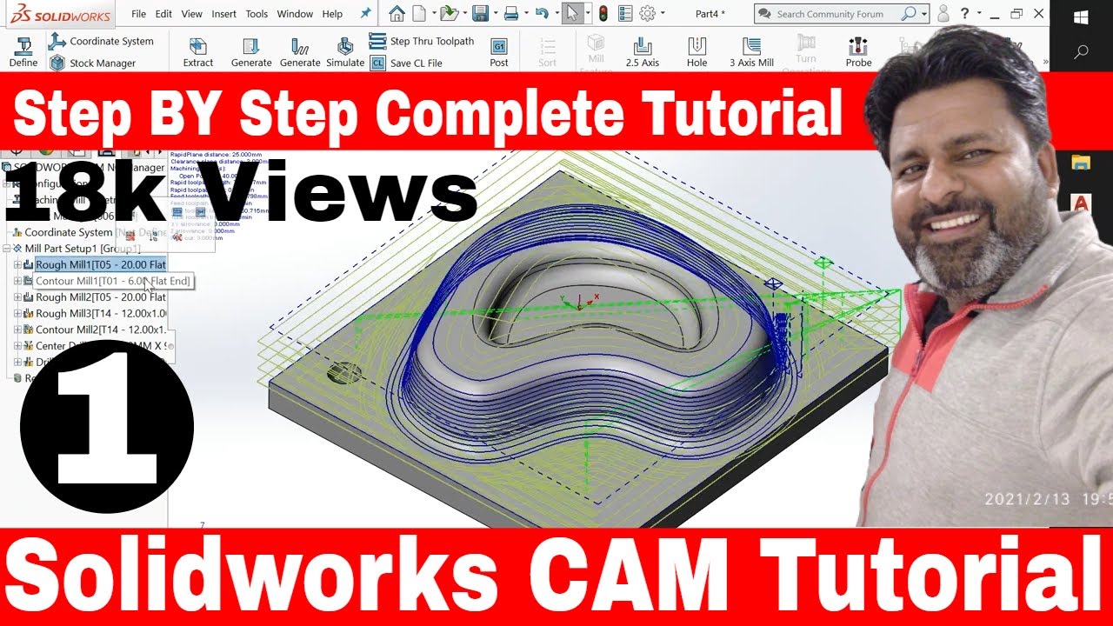Click the File Properties icon

pyautogui.click(x=625, y=13)
